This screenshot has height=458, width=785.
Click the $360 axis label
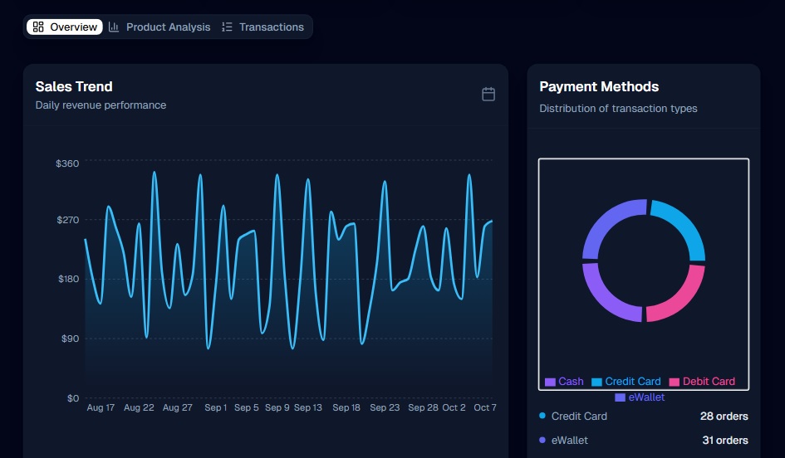click(67, 163)
